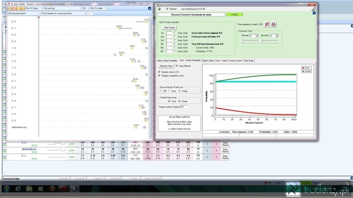
Task: Open Internet Explorer from taskbar
Action: tap(18, 189)
